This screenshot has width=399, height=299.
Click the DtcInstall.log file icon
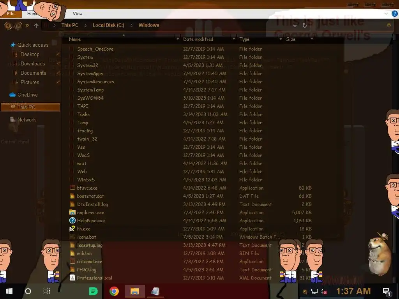point(72,204)
